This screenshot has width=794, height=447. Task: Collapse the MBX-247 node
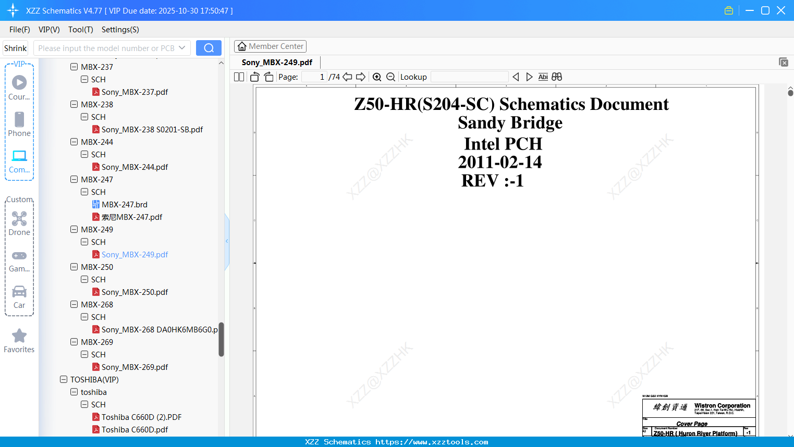pos(74,180)
